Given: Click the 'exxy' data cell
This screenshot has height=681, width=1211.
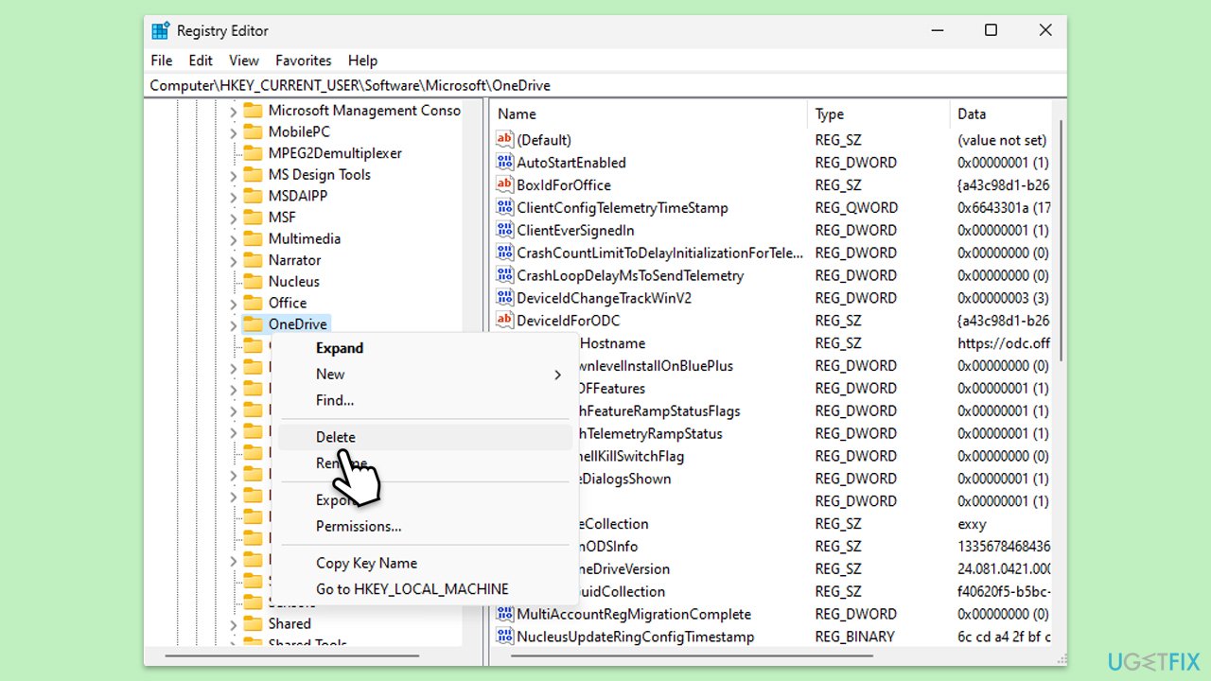Looking at the screenshot, I should click(973, 524).
